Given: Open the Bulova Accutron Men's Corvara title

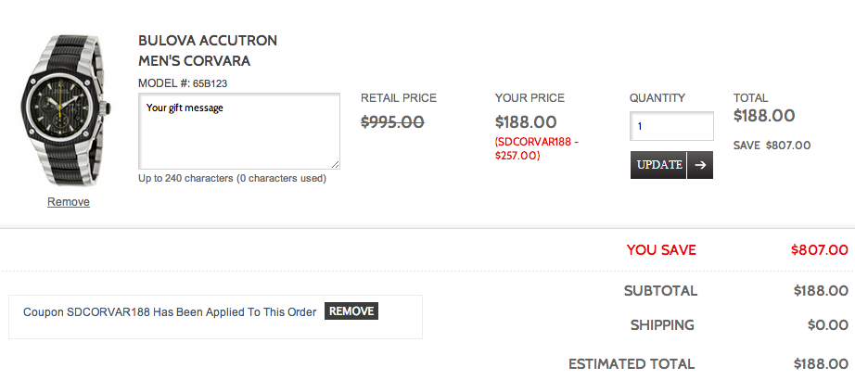Looking at the screenshot, I should point(208,51).
